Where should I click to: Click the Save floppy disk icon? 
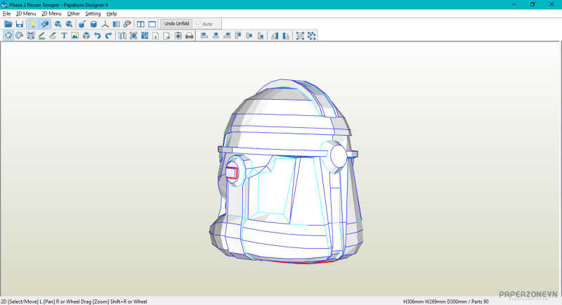[20, 24]
